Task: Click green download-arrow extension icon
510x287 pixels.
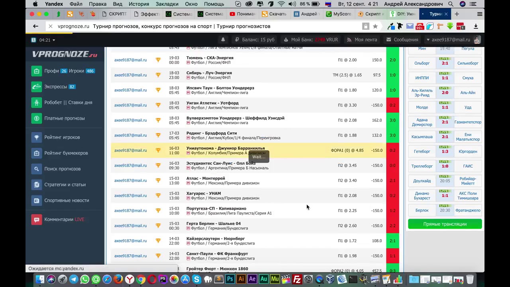Action: point(450,26)
